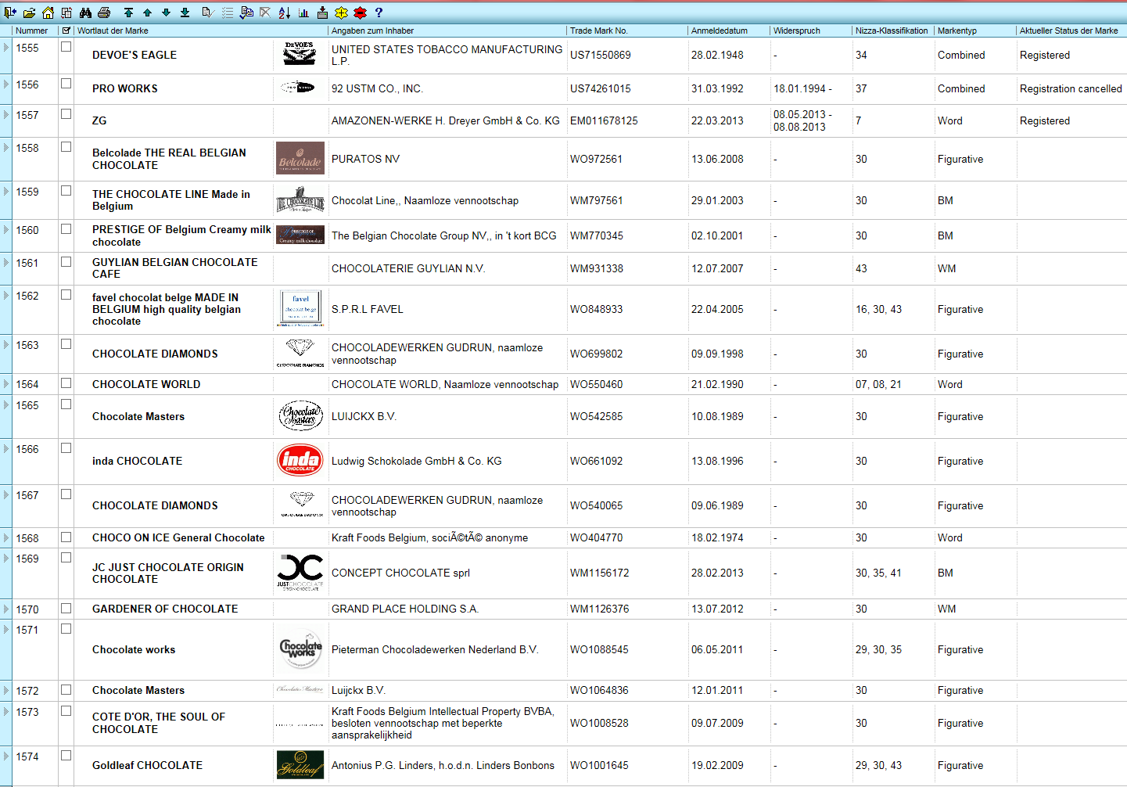Open help question mark icon

379,13
